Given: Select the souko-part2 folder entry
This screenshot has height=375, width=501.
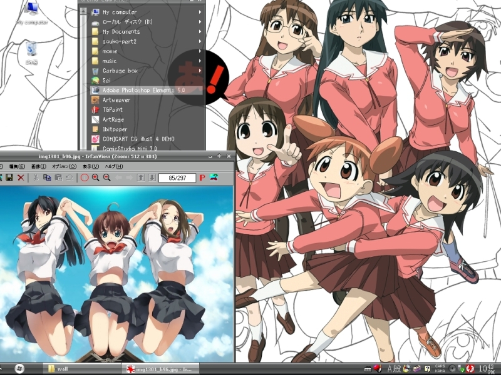Looking at the screenshot, I should [x=147, y=41].
